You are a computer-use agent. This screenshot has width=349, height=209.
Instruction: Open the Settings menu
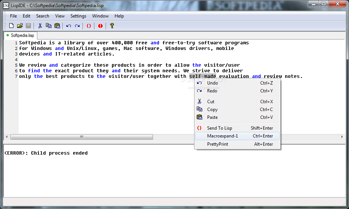click(78, 16)
